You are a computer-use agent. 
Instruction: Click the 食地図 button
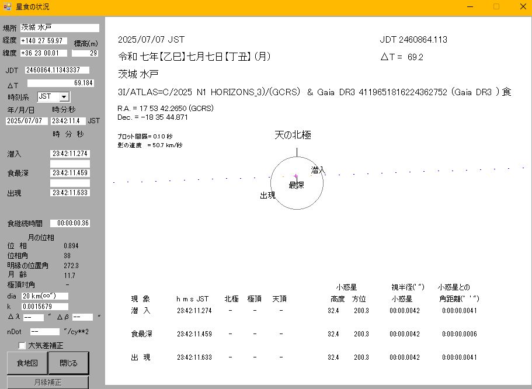[27, 363]
